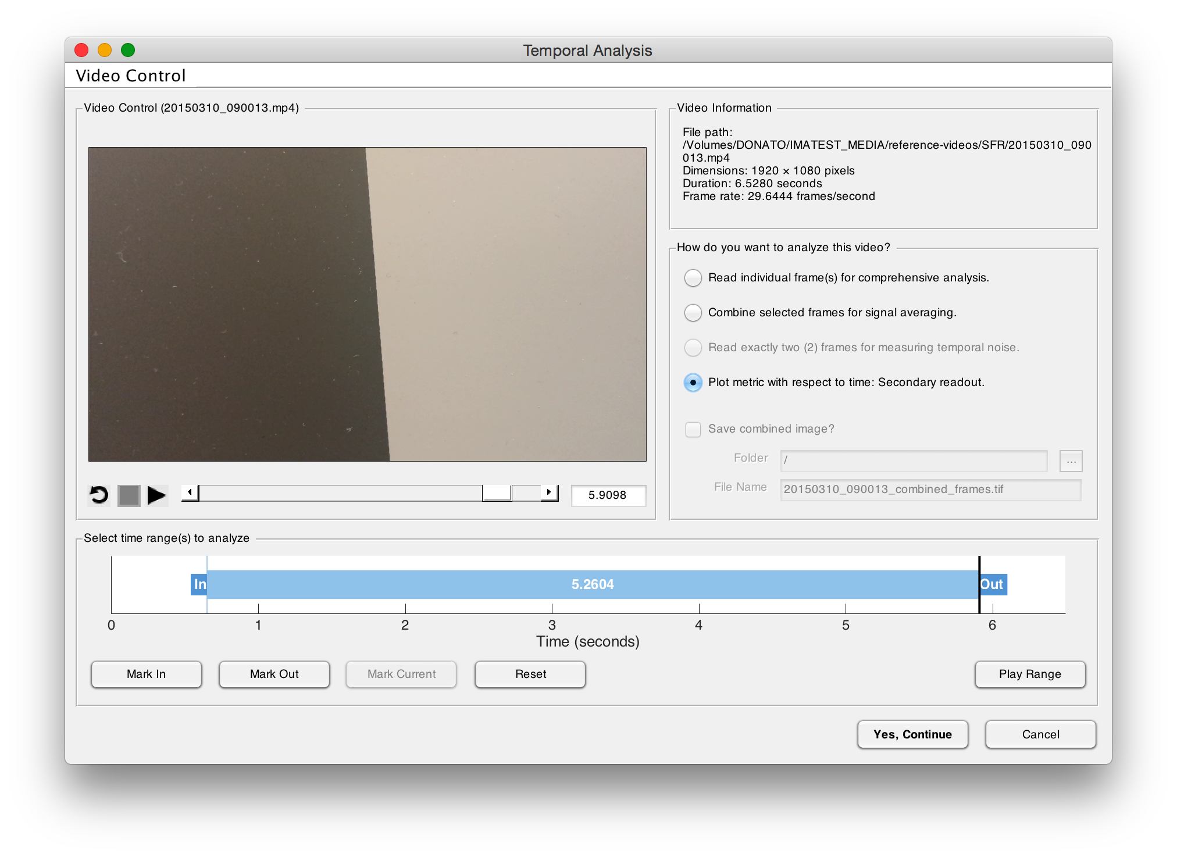Image resolution: width=1177 pixels, height=857 pixels.
Task: Toggle Save combined image checkbox
Action: [693, 429]
